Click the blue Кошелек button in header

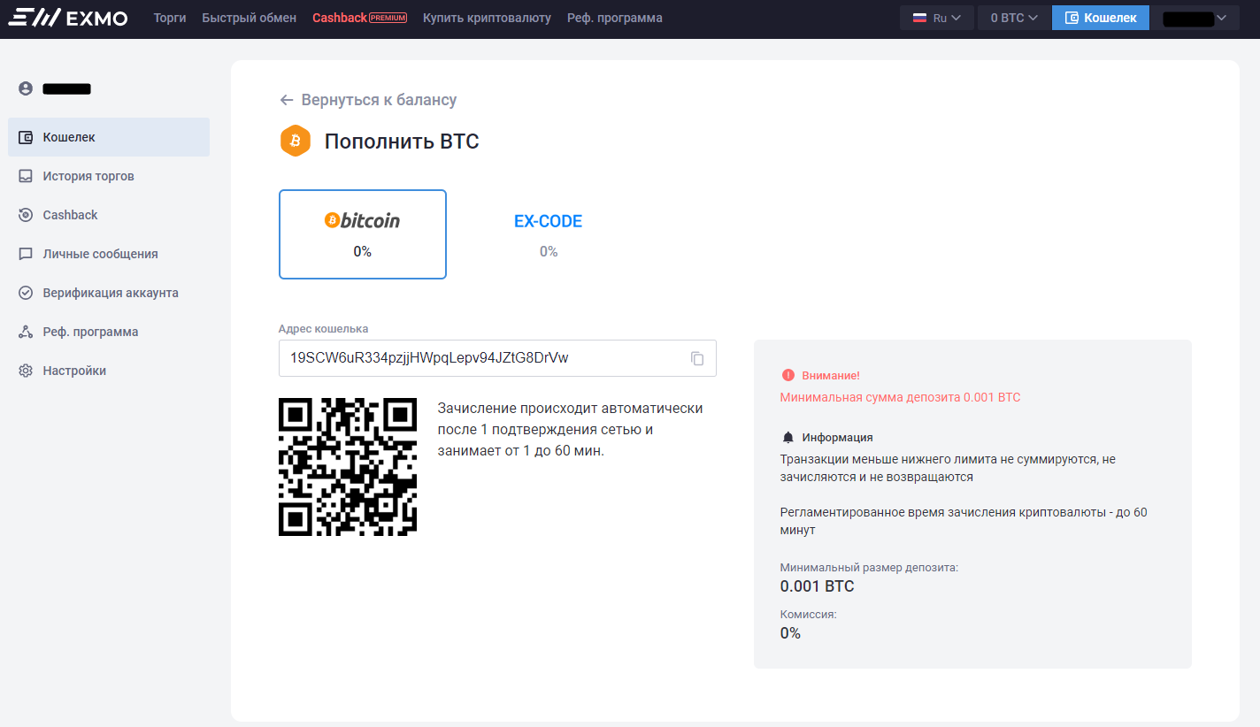click(x=1101, y=18)
